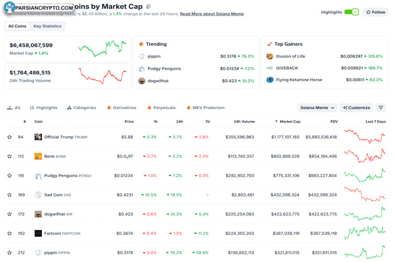Open the Categories tab
This screenshot has width=393, height=262.
[x=81, y=107]
